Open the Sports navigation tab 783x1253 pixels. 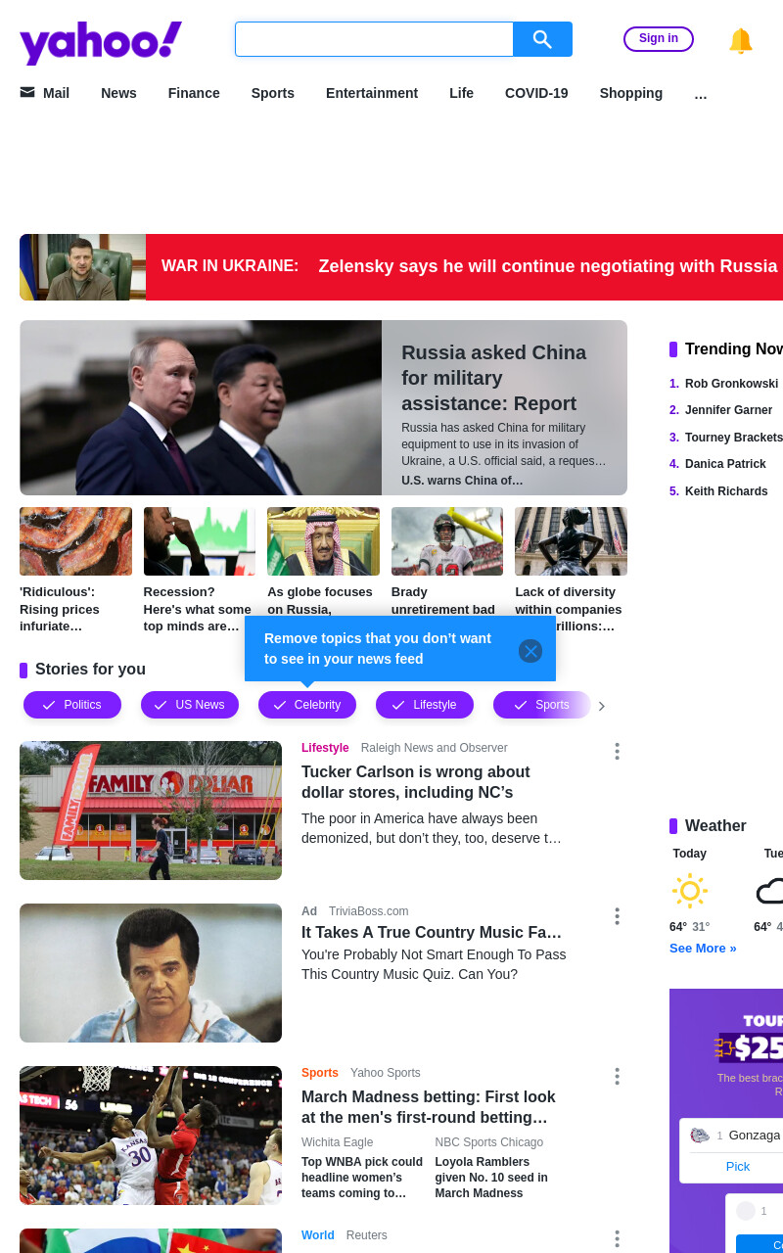pyautogui.click(x=273, y=93)
